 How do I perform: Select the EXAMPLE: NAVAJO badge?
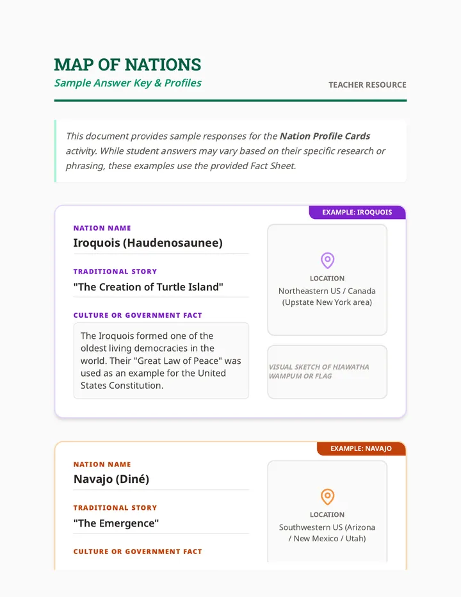(x=361, y=448)
